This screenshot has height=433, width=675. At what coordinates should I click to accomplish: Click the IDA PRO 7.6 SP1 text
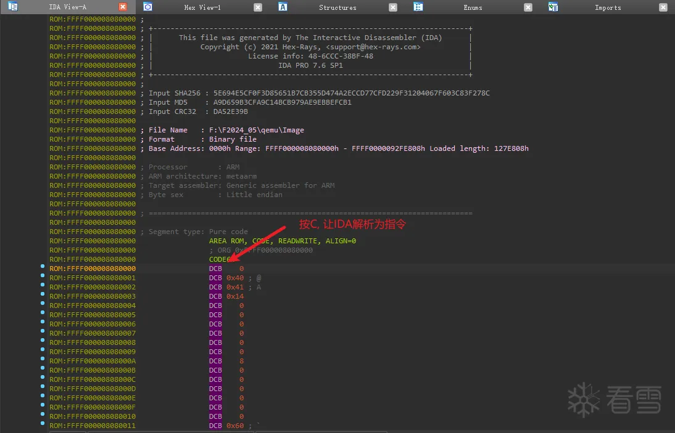click(x=310, y=65)
